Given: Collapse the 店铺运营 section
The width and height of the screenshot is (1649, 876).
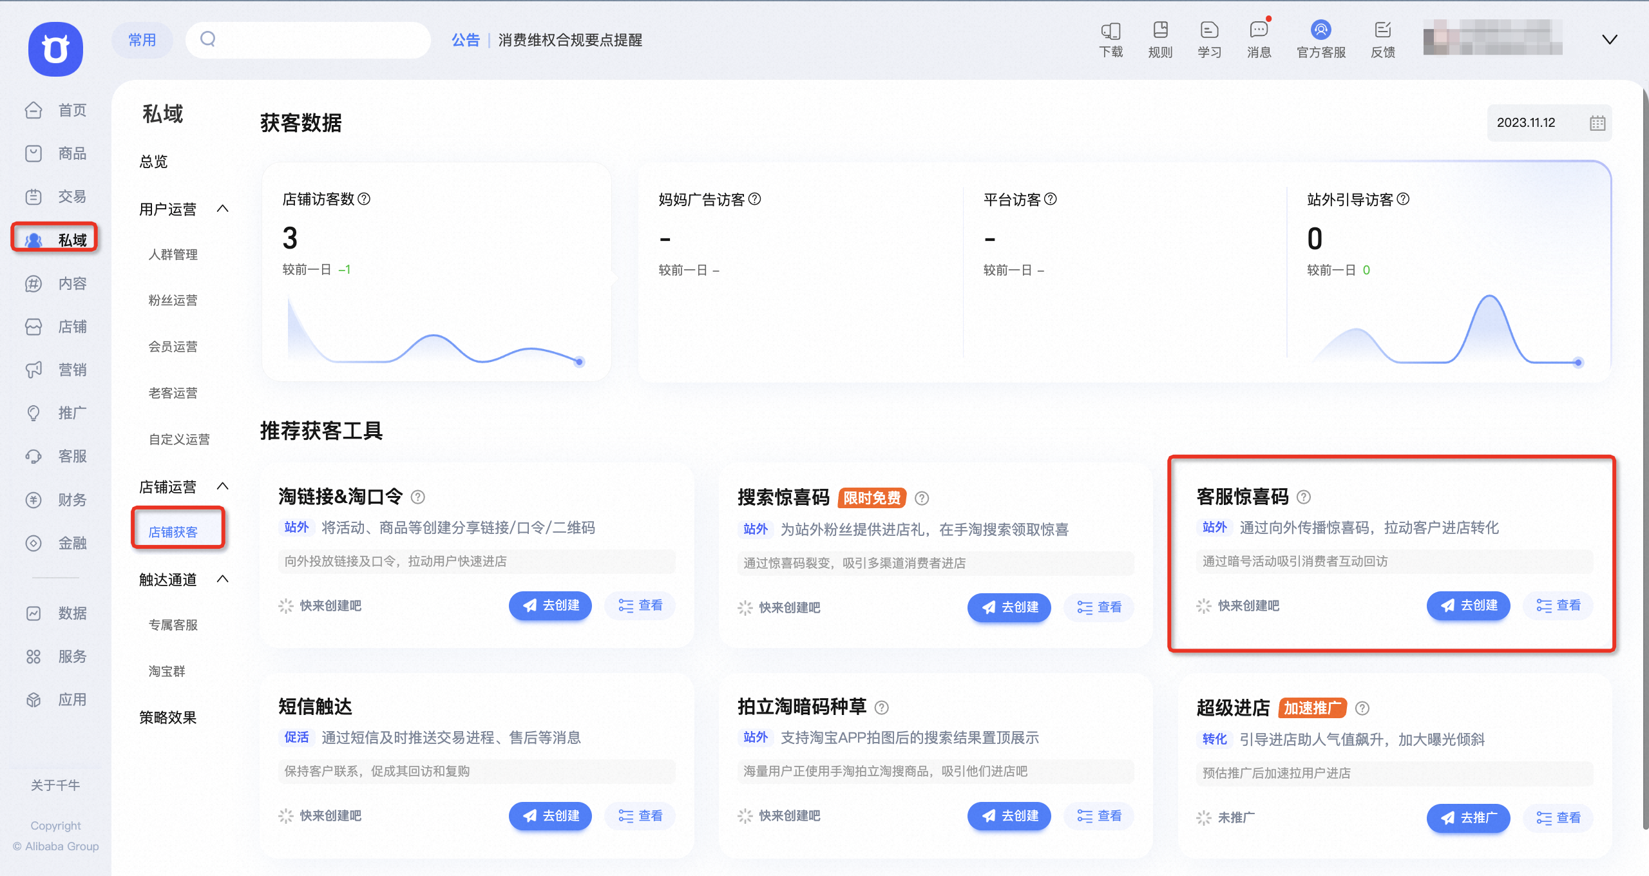Looking at the screenshot, I should point(223,486).
